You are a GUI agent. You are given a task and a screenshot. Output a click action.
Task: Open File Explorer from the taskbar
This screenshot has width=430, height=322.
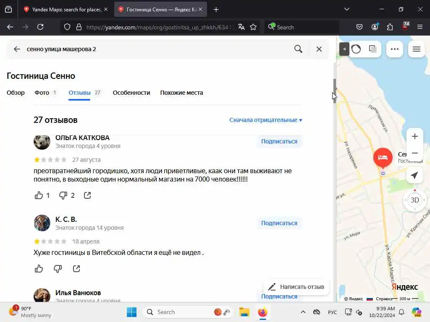244,312
